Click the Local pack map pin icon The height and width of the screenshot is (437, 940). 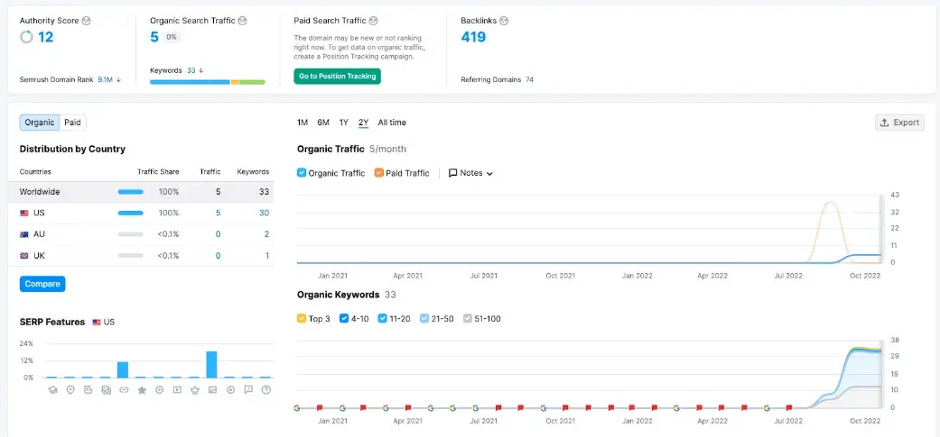click(70, 390)
